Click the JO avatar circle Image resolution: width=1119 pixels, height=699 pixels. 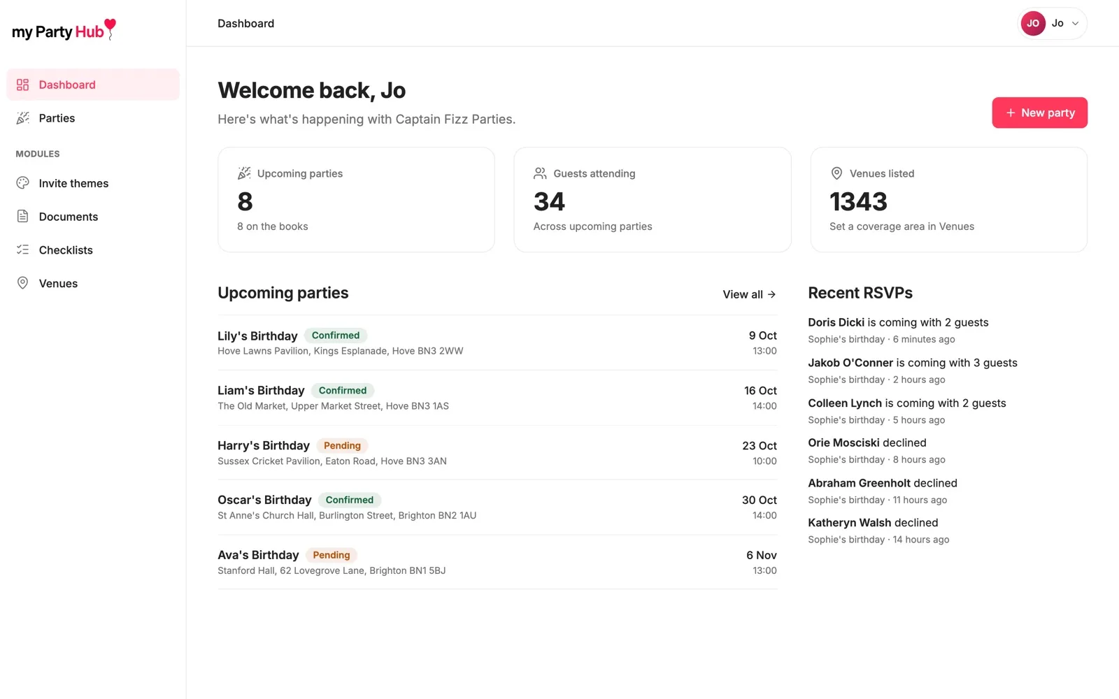[x=1033, y=23]
